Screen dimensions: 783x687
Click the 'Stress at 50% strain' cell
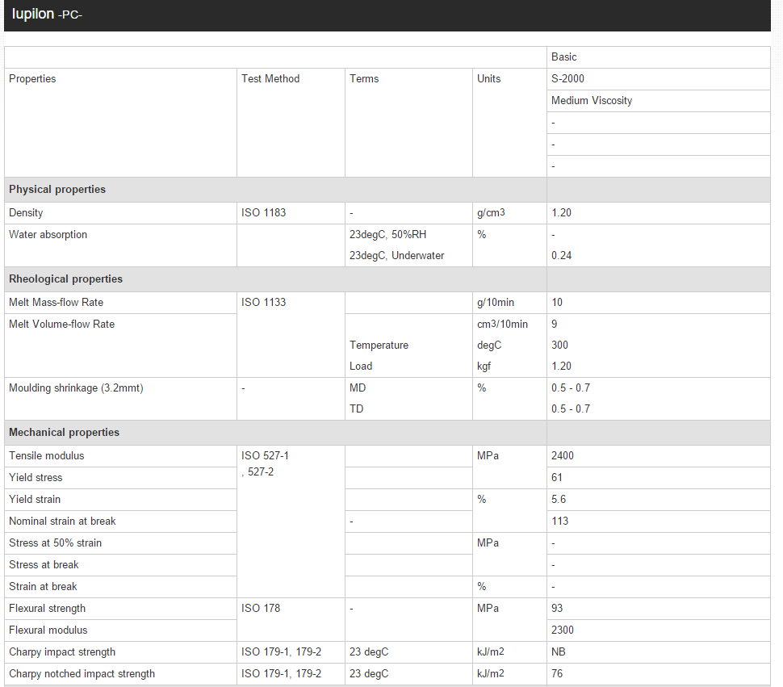coord(120,543)
